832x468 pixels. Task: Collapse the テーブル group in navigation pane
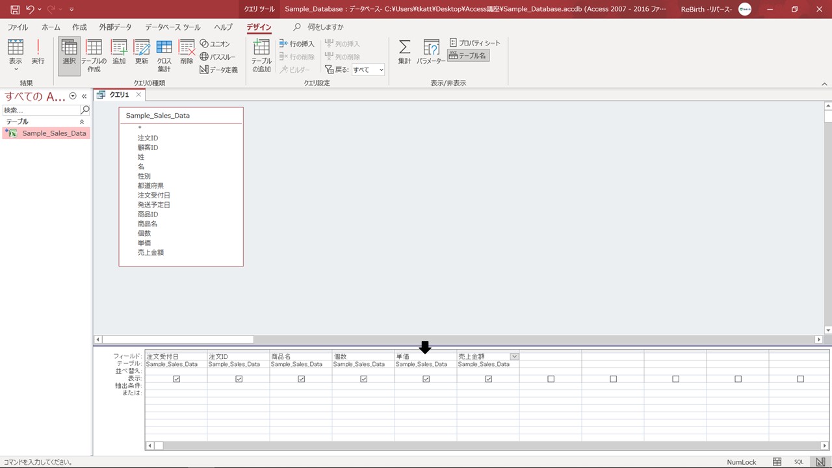coord(82,122)
